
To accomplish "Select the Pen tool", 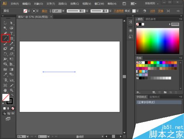I will click(x=5, y=33).
